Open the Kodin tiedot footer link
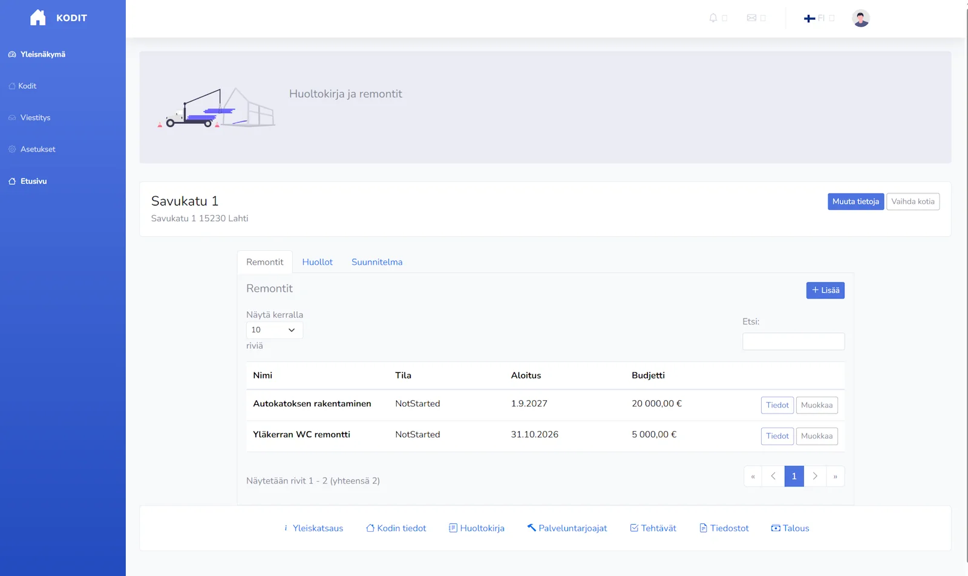Viewport: 968px width, 576px height. pos(396,528)
